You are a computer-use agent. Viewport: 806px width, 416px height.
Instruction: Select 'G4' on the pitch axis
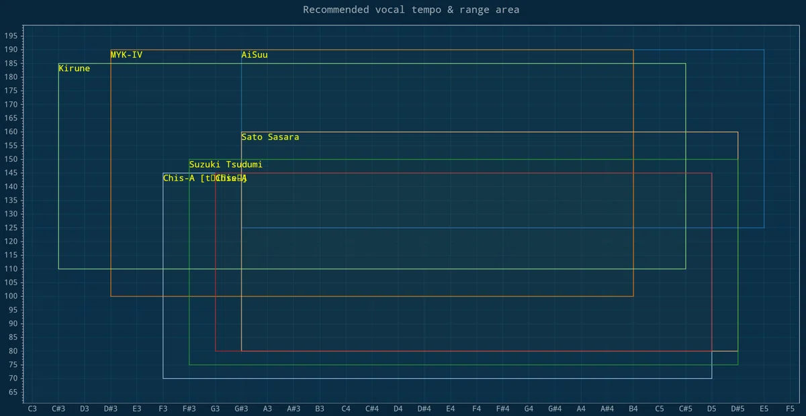529,408
